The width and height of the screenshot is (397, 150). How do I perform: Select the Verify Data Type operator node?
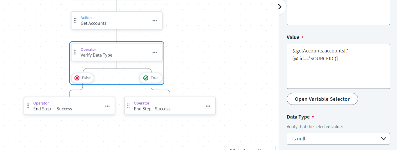tap(117, 52)
